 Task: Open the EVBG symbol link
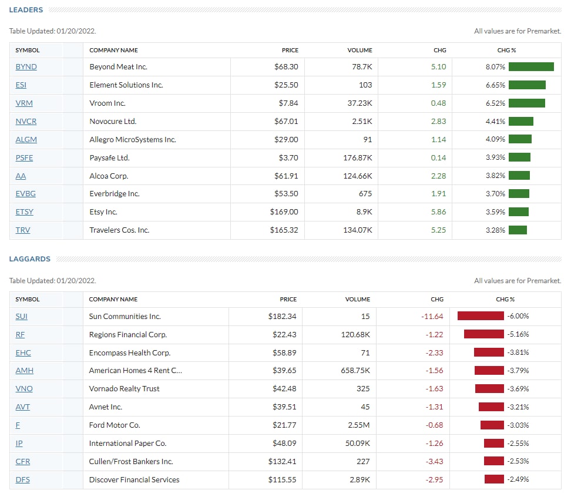pyautogui.click(x=25, y=194)
